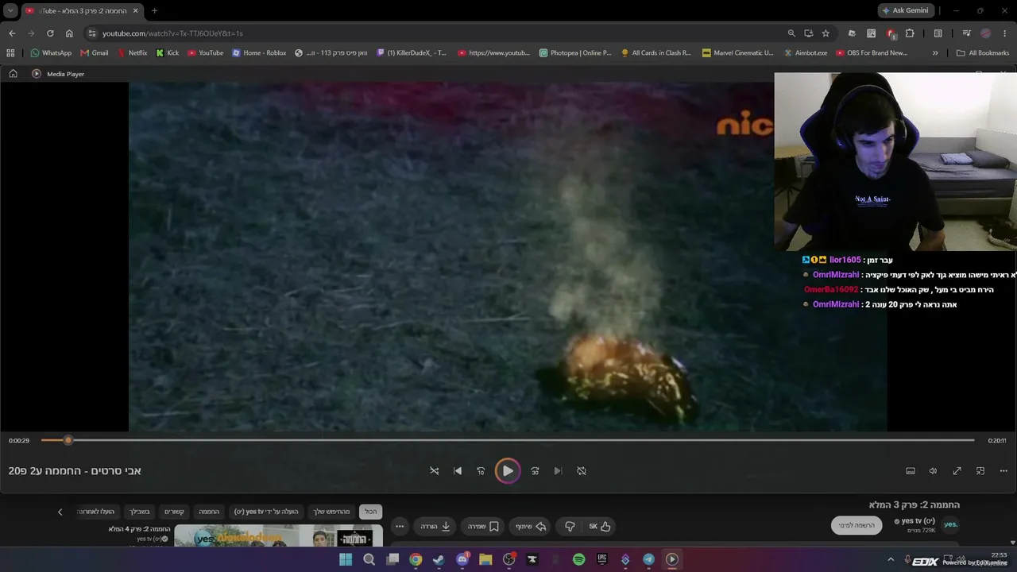Open the suggested video thumbnail פרק 4
The image size is (1017, 572).
(278, 536)
